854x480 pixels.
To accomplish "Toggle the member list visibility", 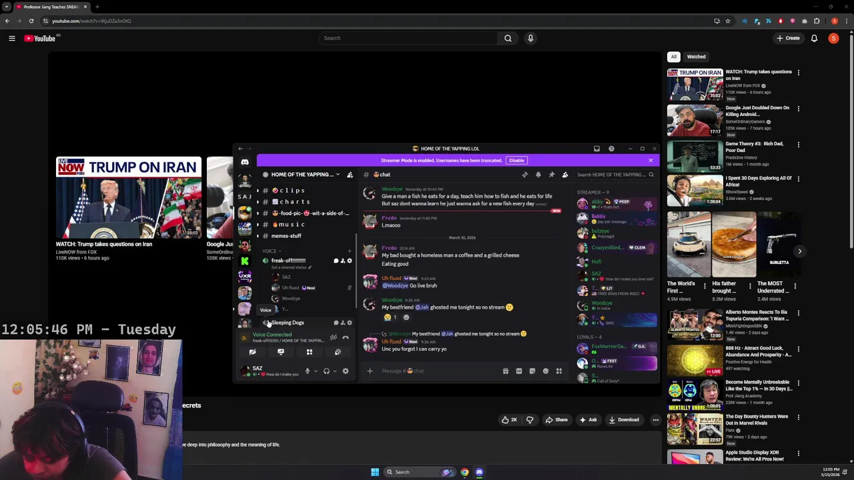I will point(565,175).
